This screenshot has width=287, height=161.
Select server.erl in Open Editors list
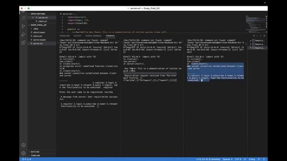pos(42,17)
